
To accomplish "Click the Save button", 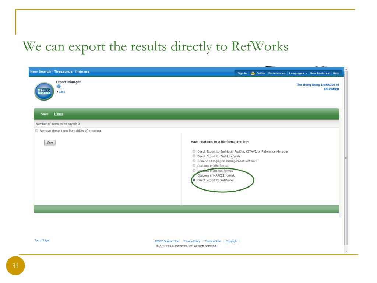I will pyautogui.click(x=50, y=143).
